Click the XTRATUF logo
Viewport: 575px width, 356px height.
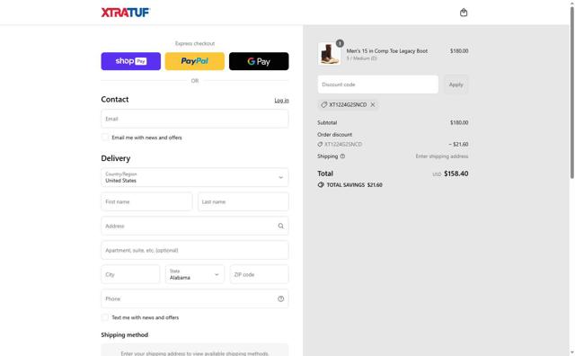click(x=126, y=13)
